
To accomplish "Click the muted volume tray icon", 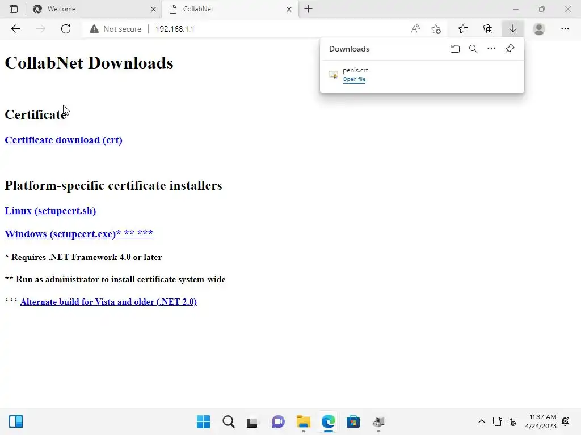I will click(512, 421).
